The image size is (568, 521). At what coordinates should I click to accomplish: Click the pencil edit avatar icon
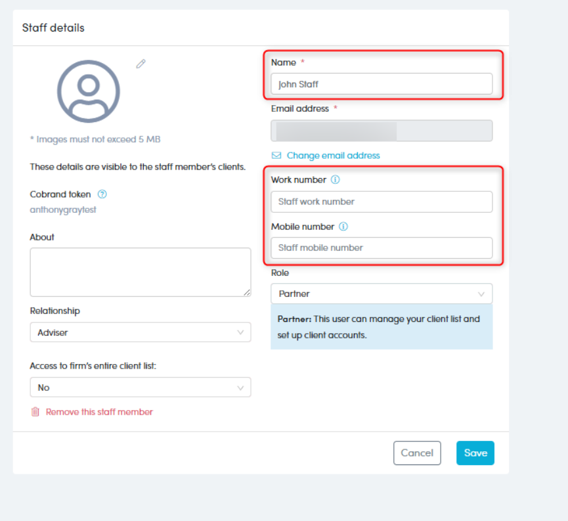(x=141, y=64)
